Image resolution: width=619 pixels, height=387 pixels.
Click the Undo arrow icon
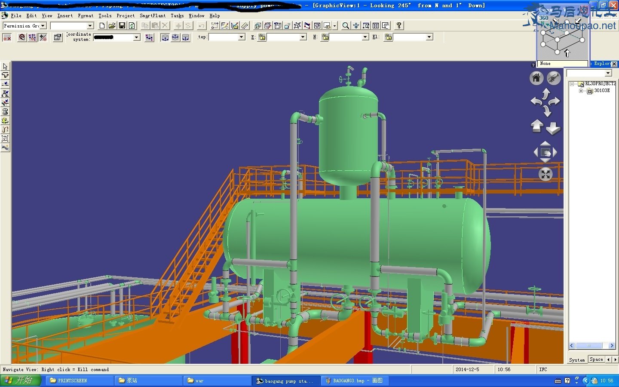tap(202, 26)
